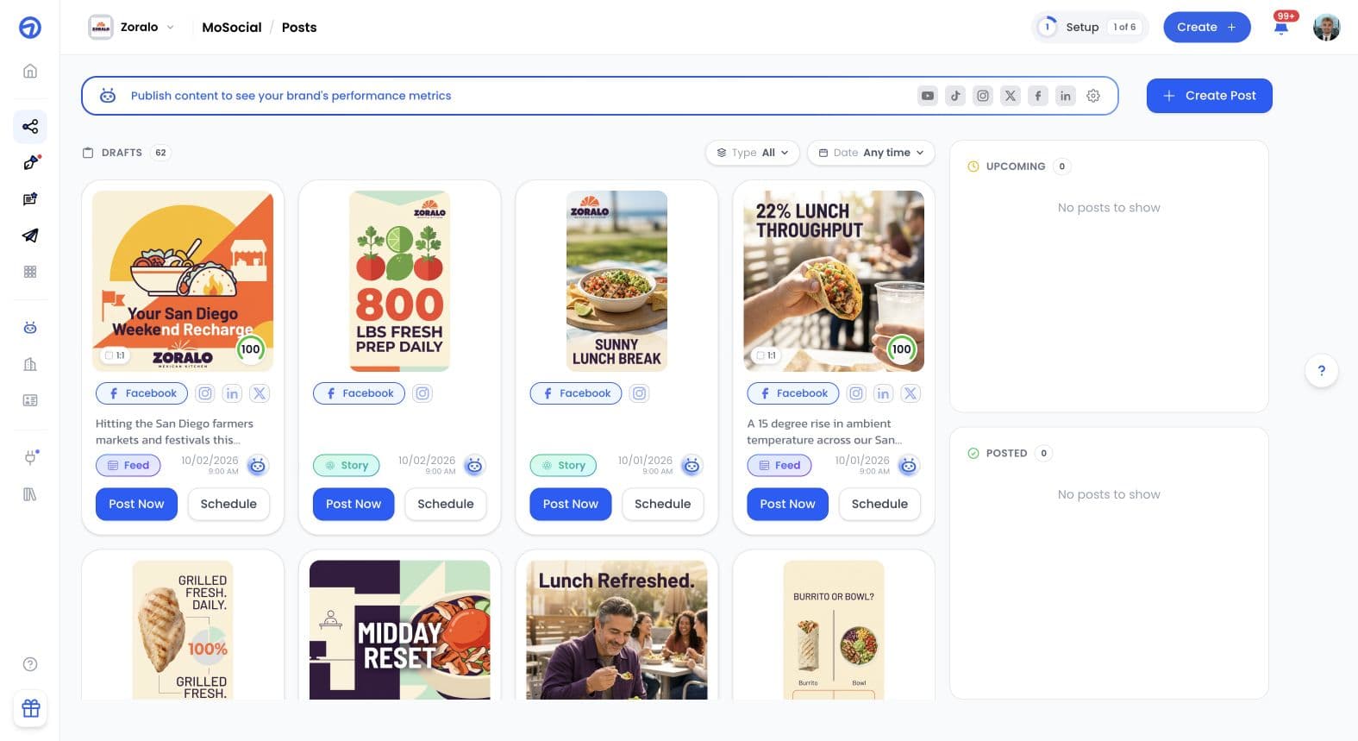The image size is (1358, 741).
Task: Toggle Instagram on the 800 LBS Fresh post
Action: click(x=422, y=393)
